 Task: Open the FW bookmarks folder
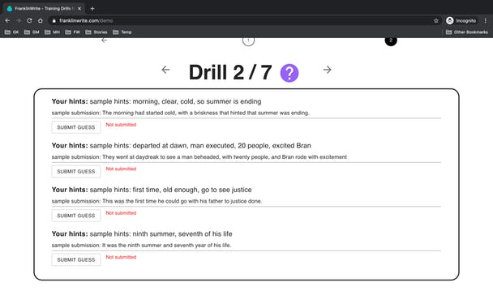[73, 32]
